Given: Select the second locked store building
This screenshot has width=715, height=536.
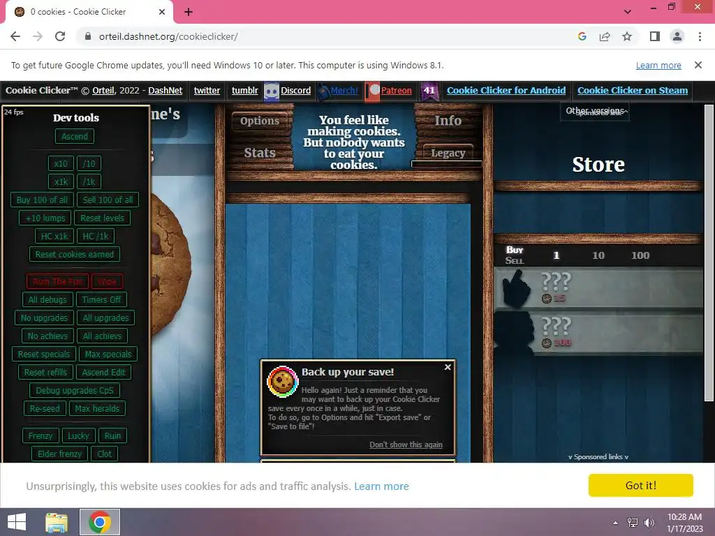Looking at the screenshot, I should coord(598,333).
